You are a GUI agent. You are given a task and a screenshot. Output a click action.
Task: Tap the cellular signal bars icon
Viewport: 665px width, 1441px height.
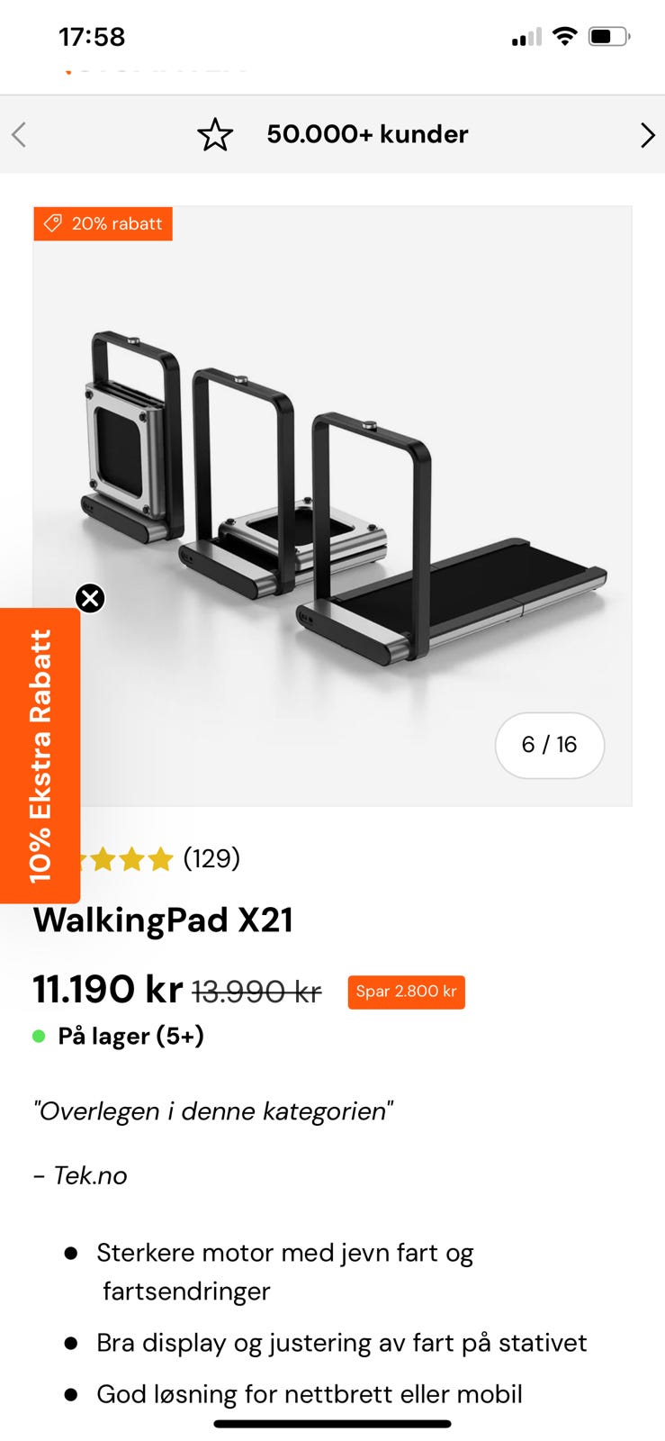point(526,37)
